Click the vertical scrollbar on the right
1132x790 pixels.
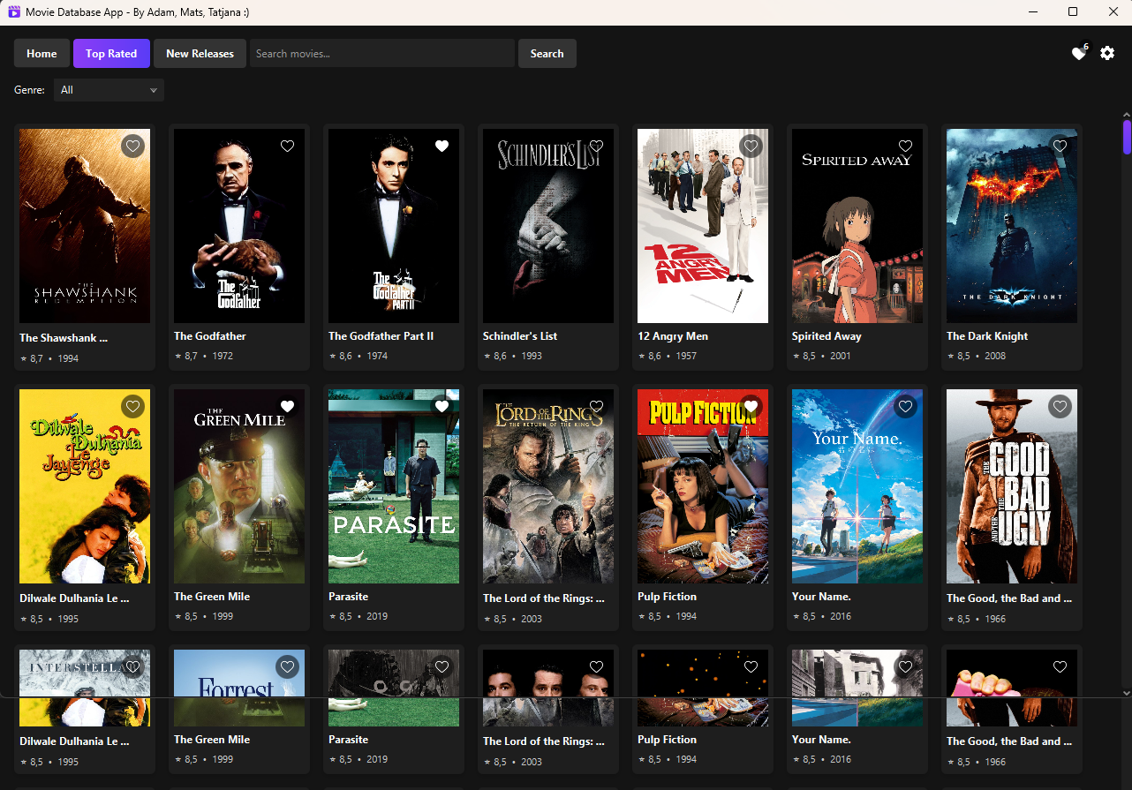coord(1126,137)
